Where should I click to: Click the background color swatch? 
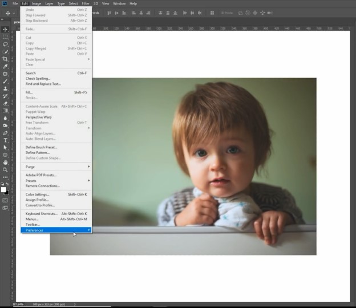pos(7,193)
